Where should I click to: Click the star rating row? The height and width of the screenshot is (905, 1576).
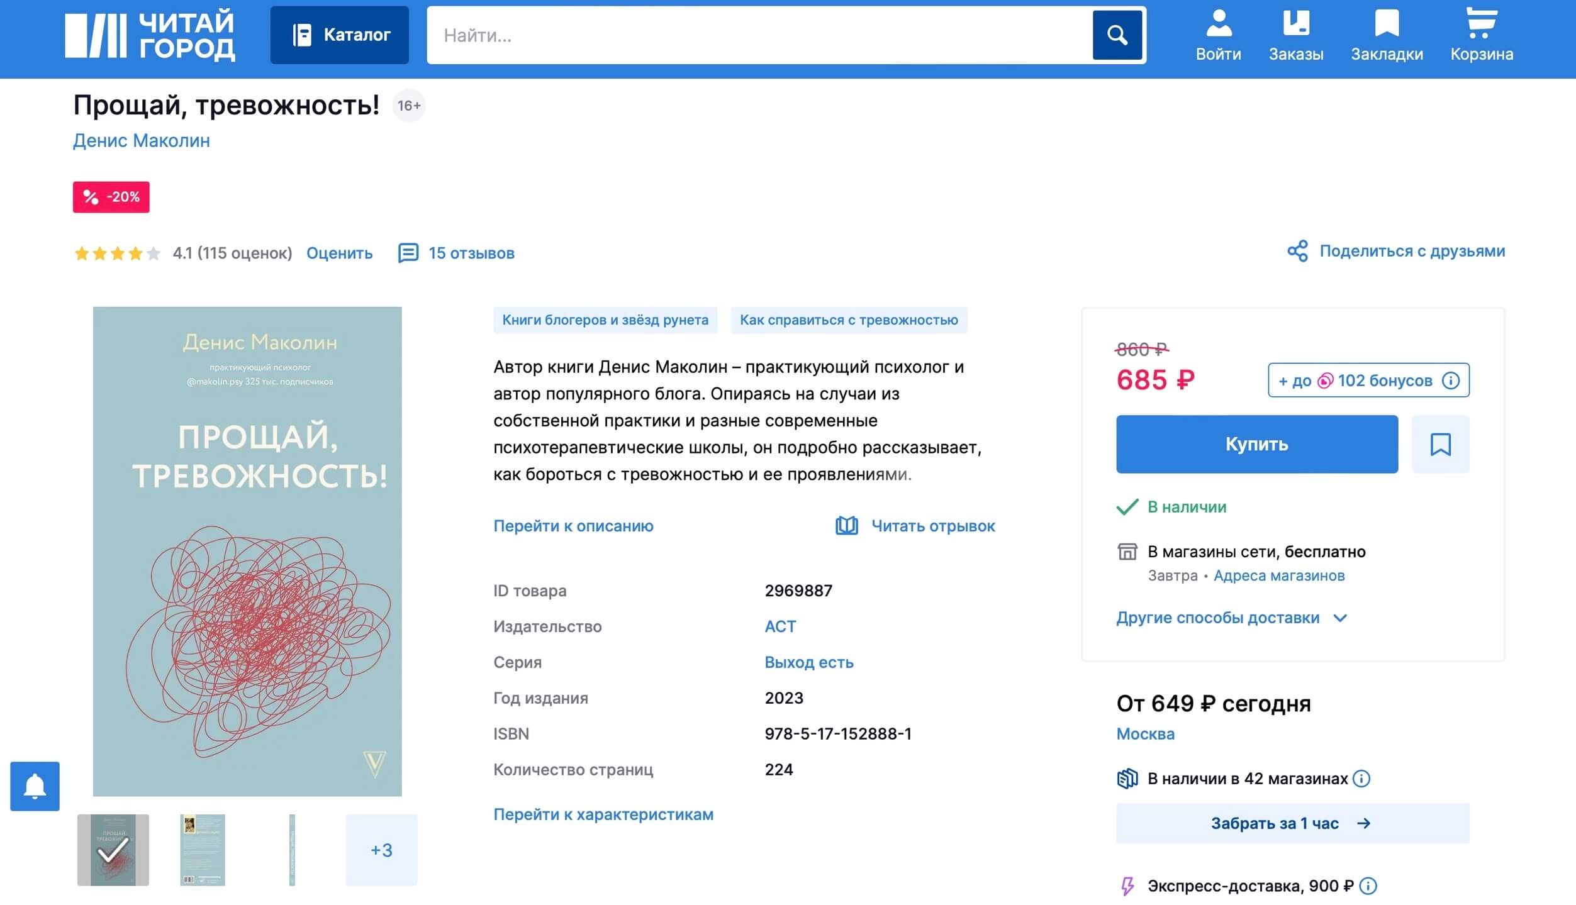coord(117,253)
